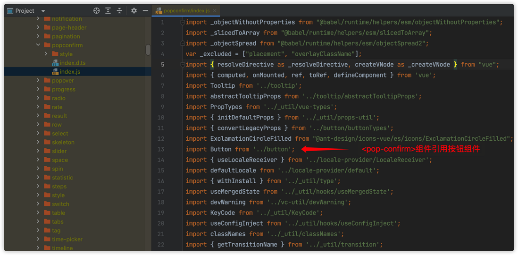Click the tag folder icon

(x=47, y=230)
